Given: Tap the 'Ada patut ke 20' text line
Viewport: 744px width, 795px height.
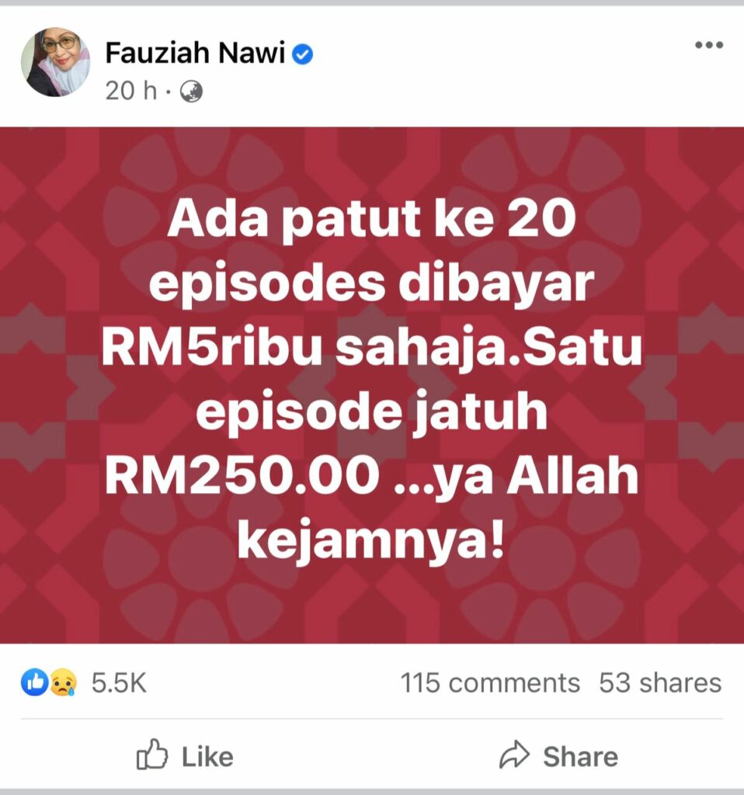Looking at the screenshot, I should click(x=371, y=219).
